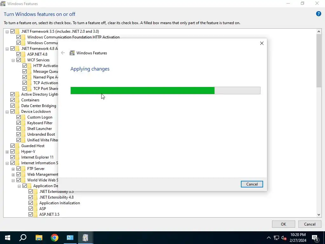The height and width of the screenshot is (244, 325).
Task: Toggle the Hyper-V checkbox
Action: 12,152
